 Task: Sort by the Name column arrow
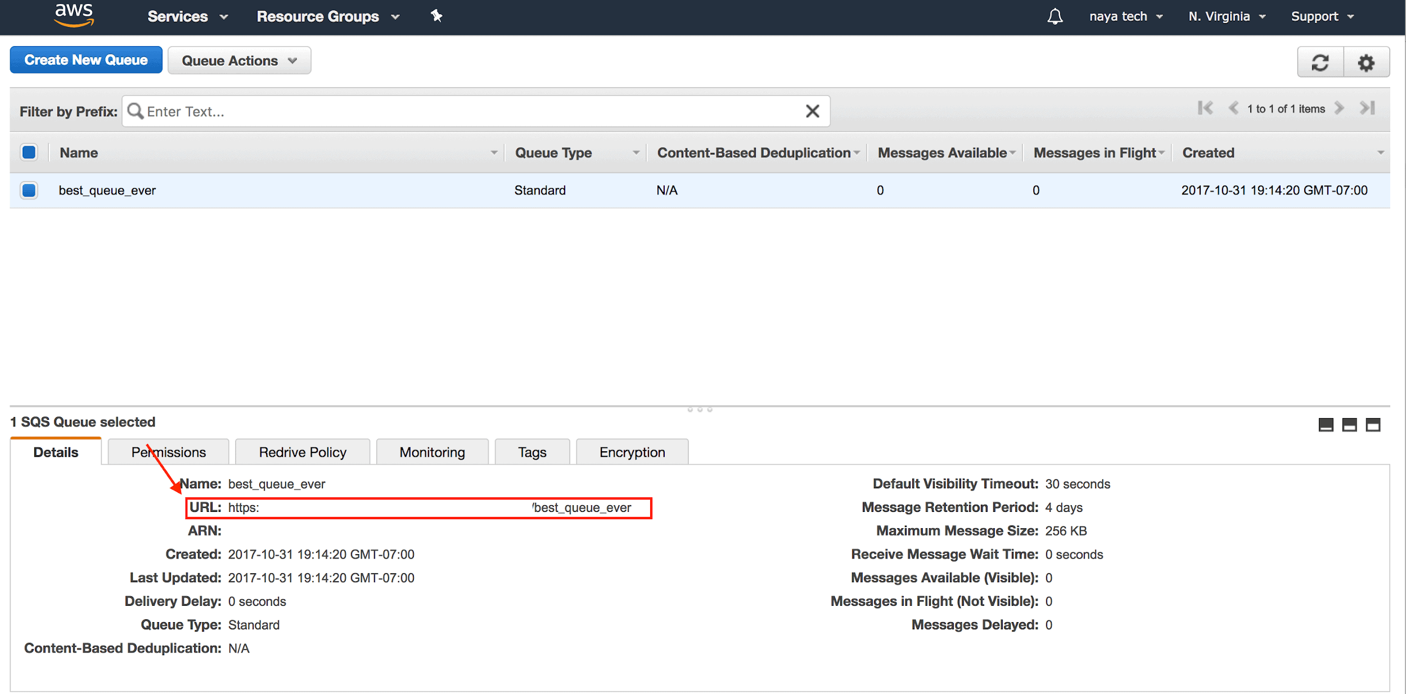tap(494, 153)
